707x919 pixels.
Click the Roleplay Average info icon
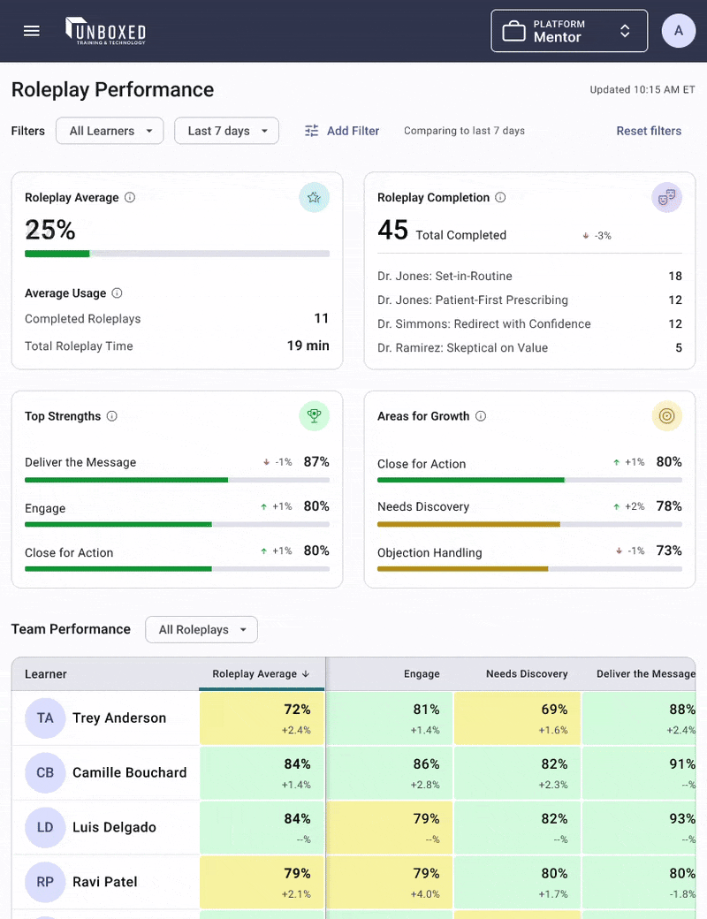(130, 198)
